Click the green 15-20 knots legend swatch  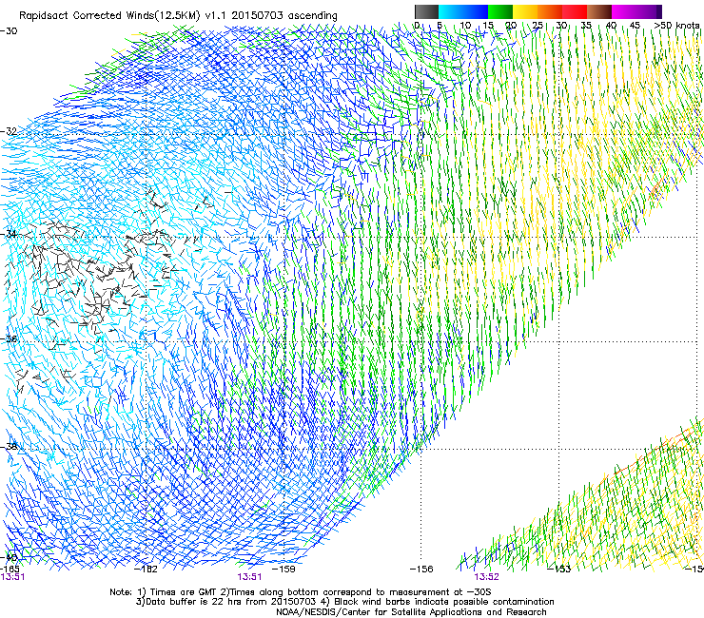coord(500,11)
